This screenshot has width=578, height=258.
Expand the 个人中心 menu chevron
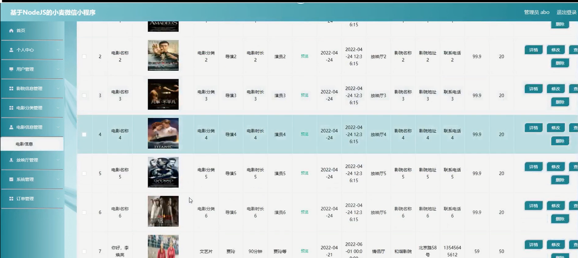coord(58,50)
